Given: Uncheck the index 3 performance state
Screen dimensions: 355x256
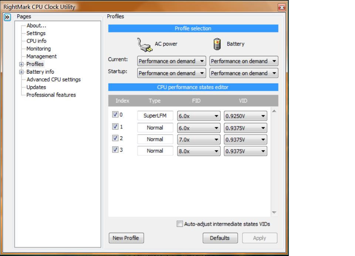Looking at the screenshot, I should tap(115, 149).
